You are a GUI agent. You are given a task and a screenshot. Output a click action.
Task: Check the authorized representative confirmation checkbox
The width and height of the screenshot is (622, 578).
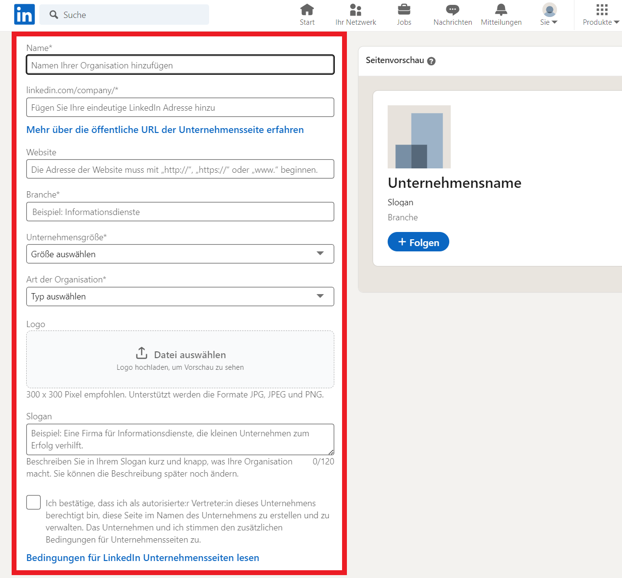pos(33,502)
